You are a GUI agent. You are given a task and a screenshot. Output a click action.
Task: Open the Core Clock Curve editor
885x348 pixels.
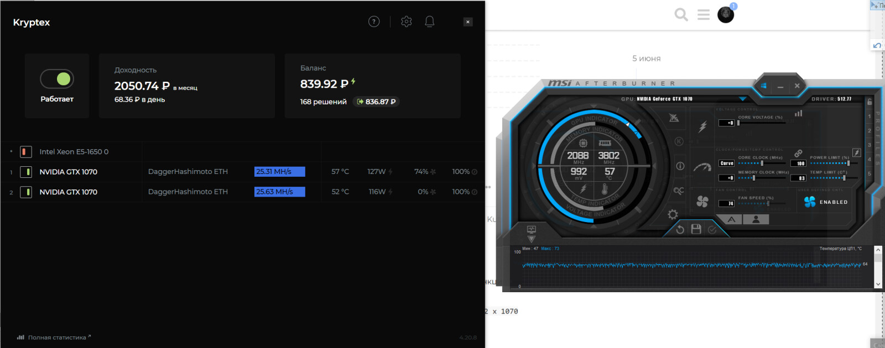[x=727, y=164]
